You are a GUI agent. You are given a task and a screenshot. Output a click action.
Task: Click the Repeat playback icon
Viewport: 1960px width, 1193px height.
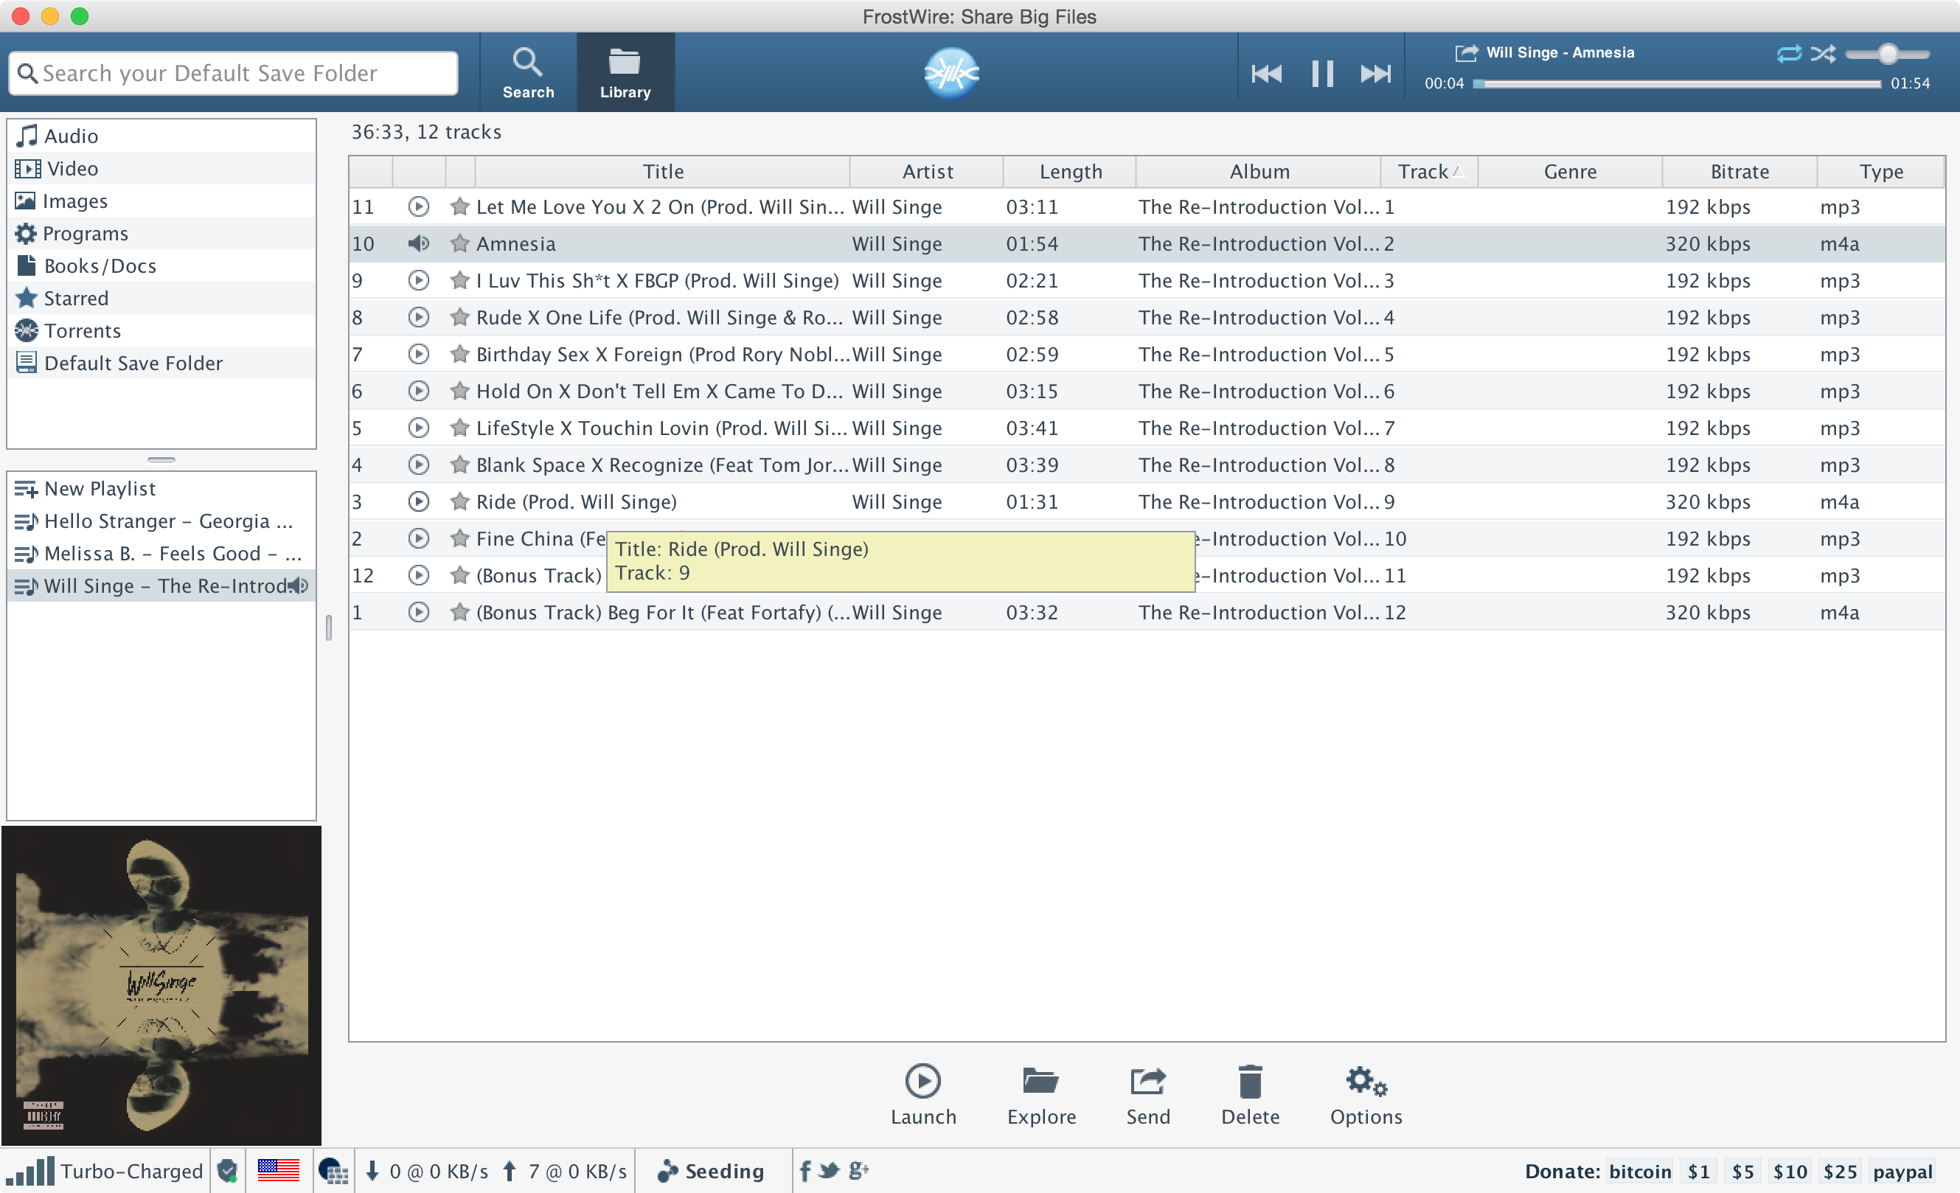click(1787, 53)
